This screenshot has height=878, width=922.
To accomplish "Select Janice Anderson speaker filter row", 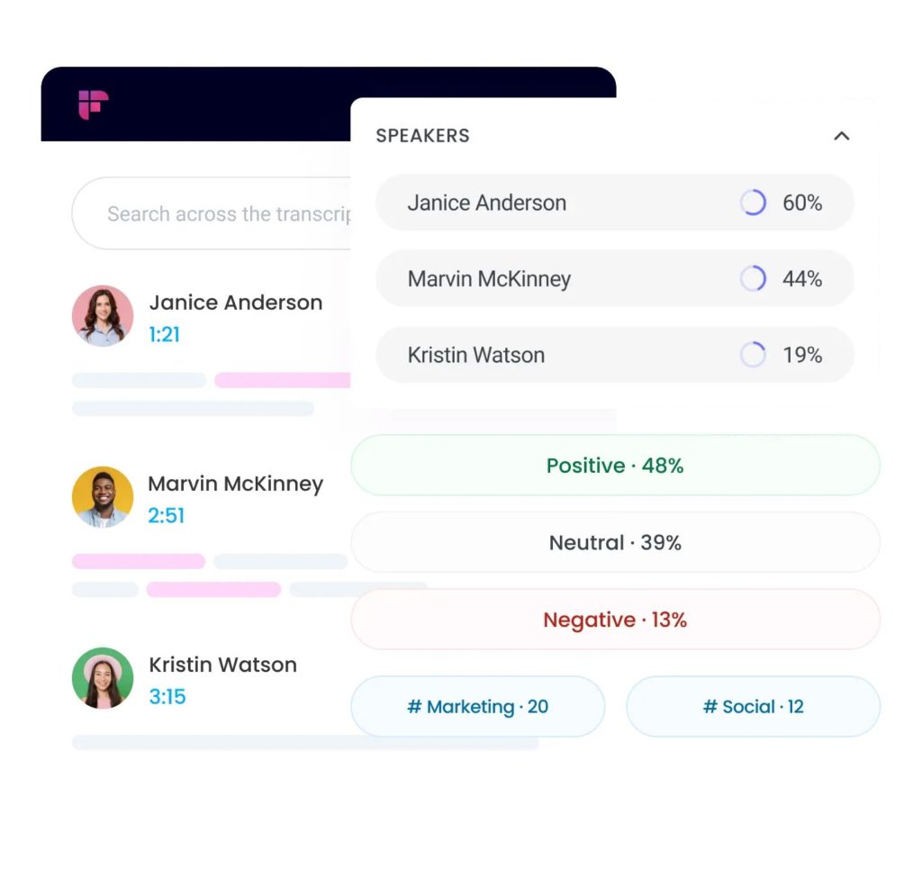I will tap(614, 203).
